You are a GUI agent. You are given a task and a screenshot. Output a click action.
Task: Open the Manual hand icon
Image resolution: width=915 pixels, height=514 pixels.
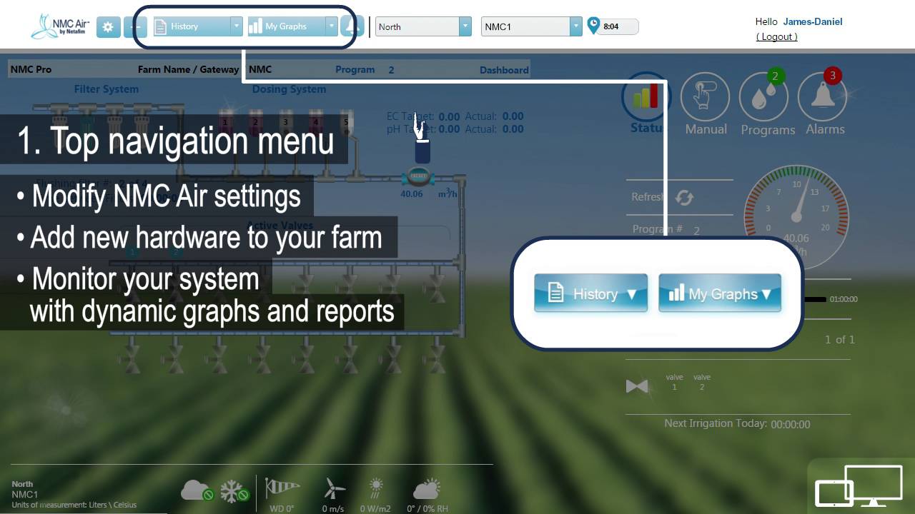(706, 96)
